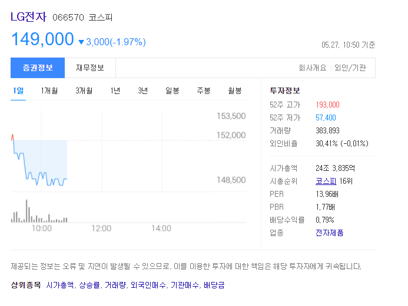
Task: Open the 전자제품 industry link
Action: [330, 233]
